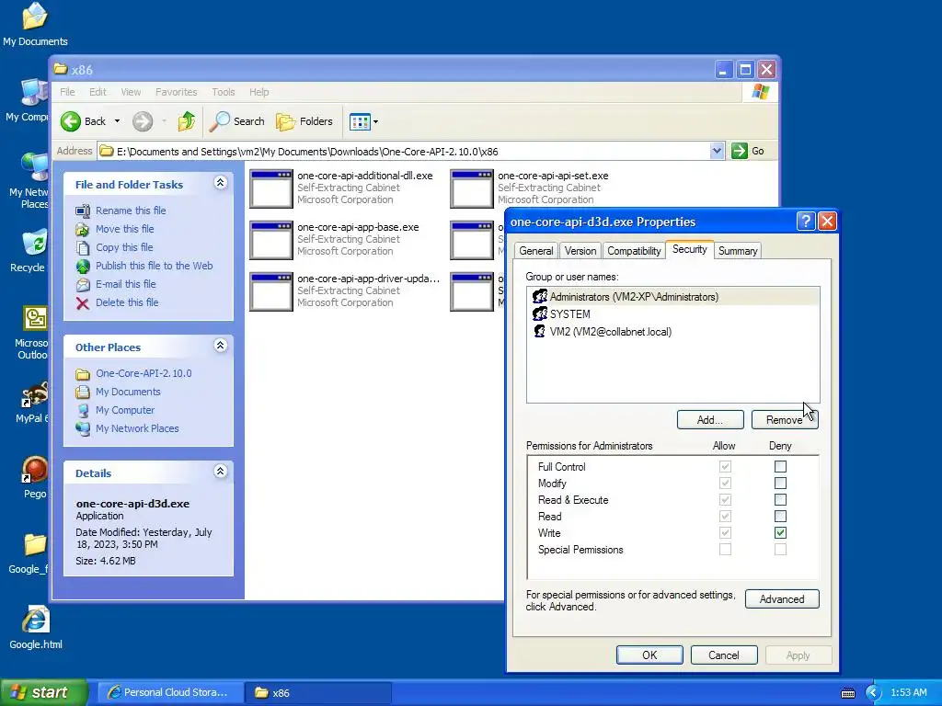Viewport: 942px width, 706px height.
Task: Uncheck Deny for Write
Action: point(780,532)
